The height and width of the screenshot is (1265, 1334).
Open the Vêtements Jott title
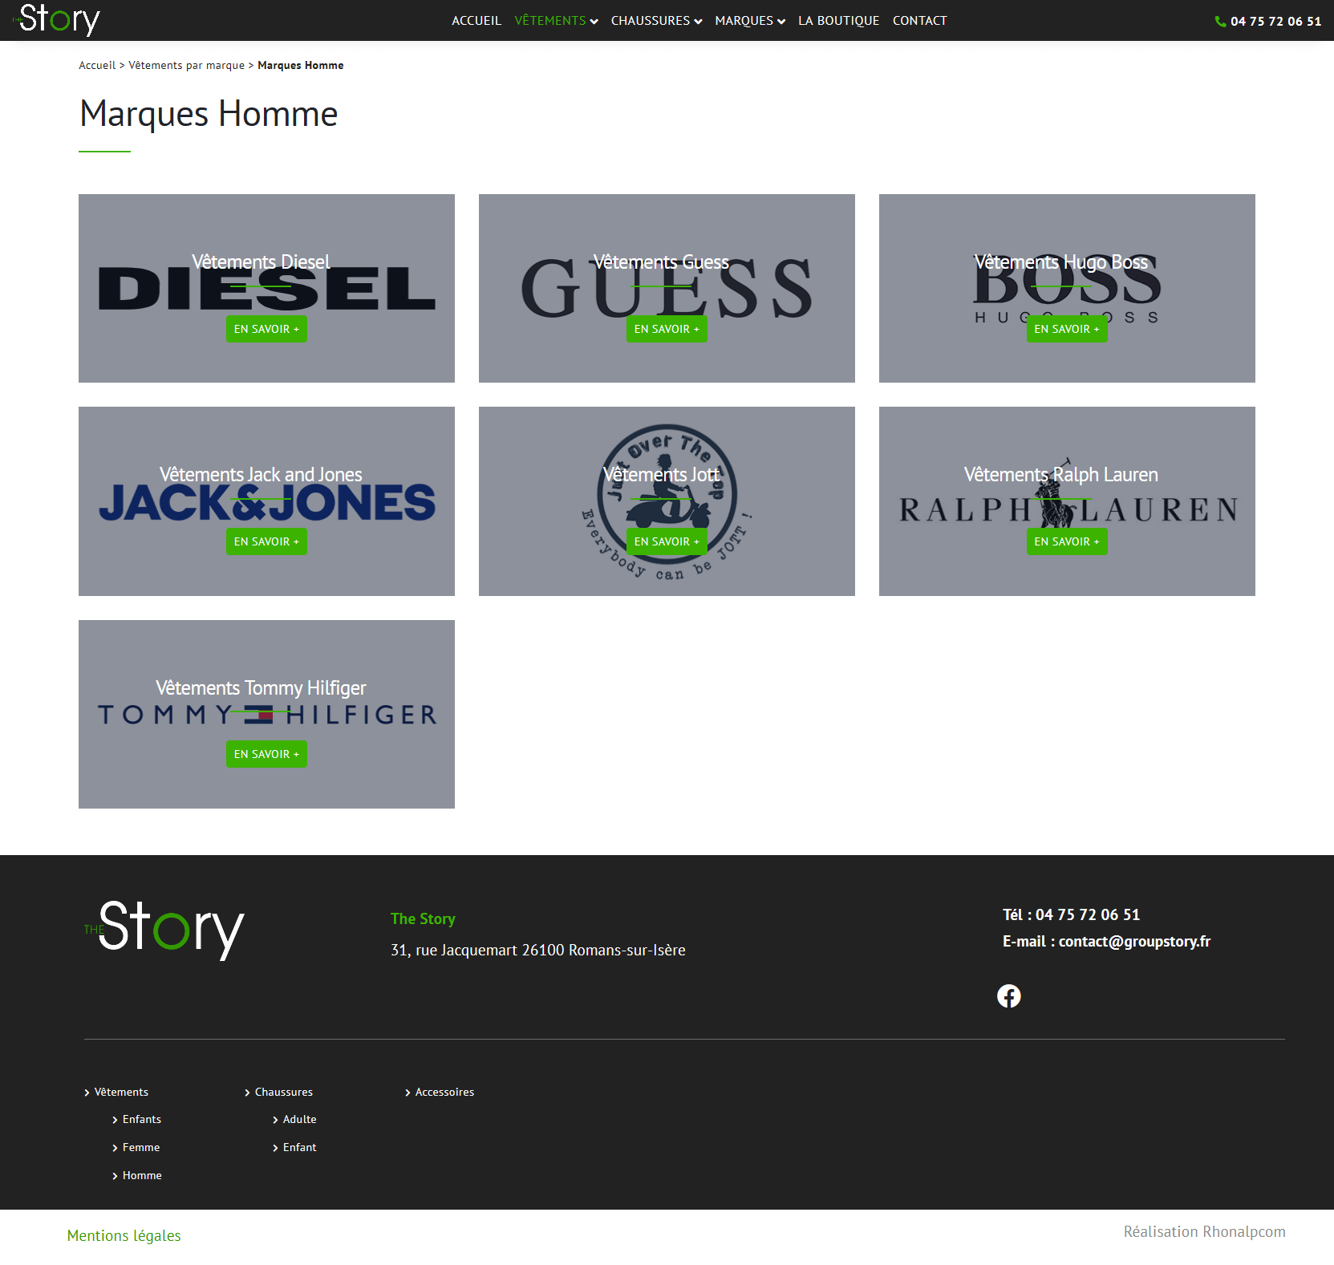tap(661, 475)
